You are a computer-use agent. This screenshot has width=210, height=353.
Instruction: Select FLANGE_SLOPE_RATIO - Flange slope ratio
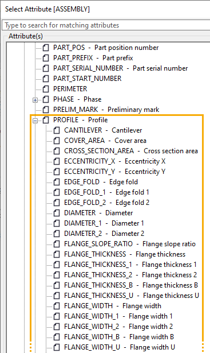[130, 244]
